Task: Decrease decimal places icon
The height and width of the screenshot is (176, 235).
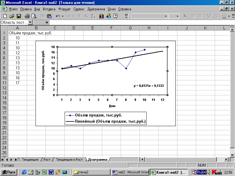Action: pos(216,16)
